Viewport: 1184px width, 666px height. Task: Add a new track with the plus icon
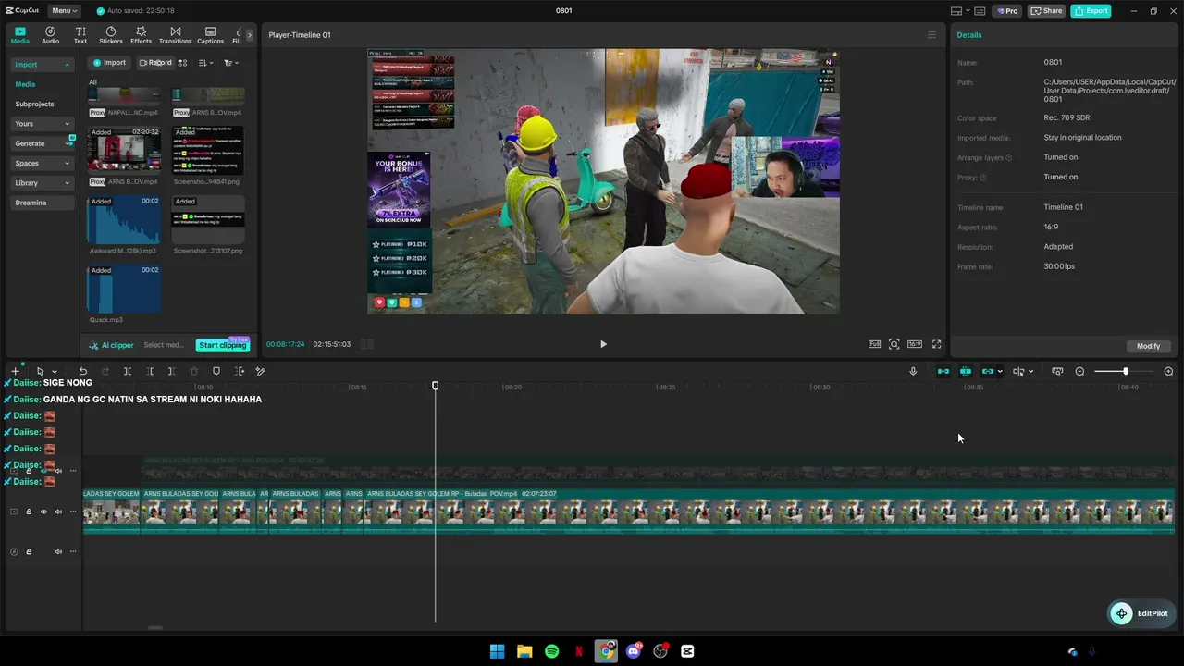coord(15,371)
